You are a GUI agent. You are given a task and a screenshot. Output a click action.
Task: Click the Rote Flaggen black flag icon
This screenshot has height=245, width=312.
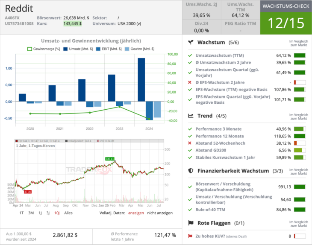click(191, 223)
